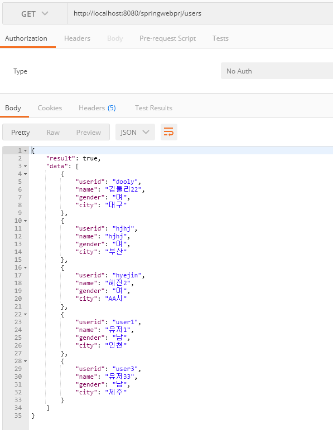Click the "인천" city value
The width and height of the screenshot is (333, 430).
click(x=116, y=345)
